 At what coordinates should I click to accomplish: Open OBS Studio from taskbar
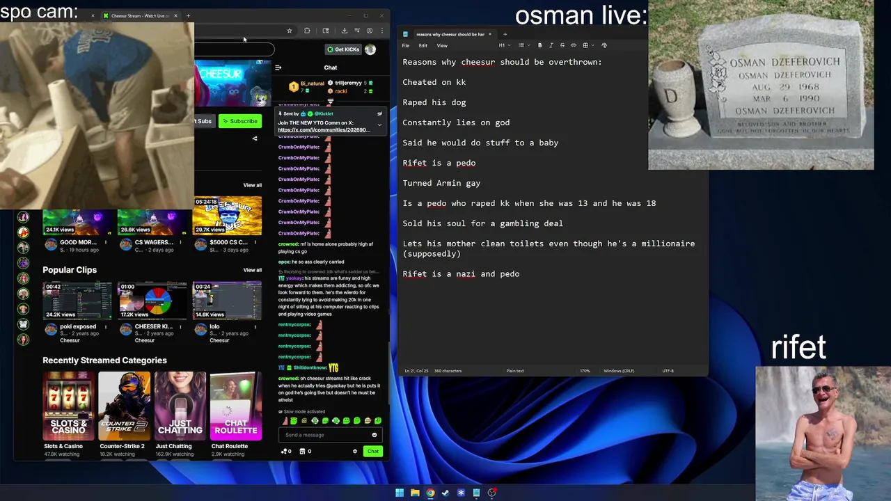(x=491, y=493)
